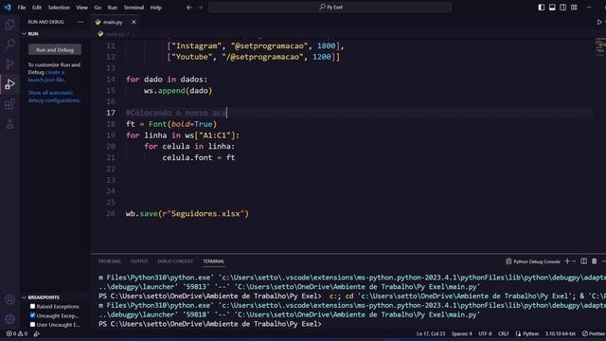Select the Run and Debug activity icon

(x=9, y=84)
